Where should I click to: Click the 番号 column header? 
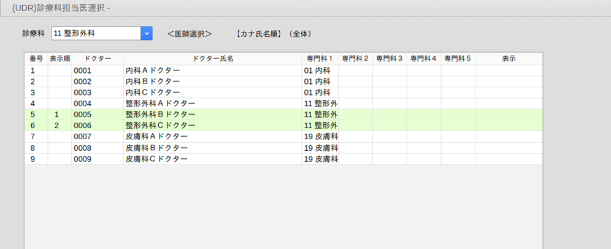pos(36,59)
